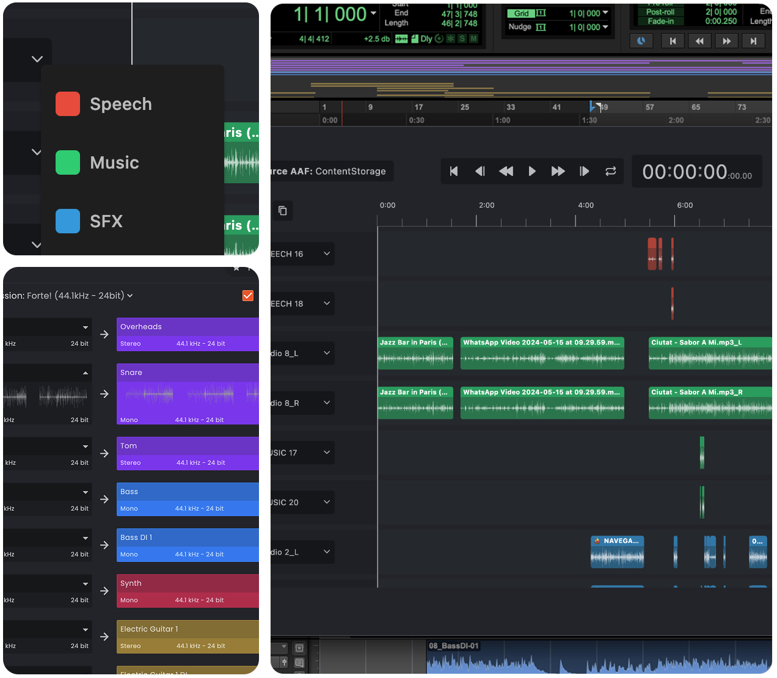This screenshot has width=777, height=678.
Task: Step back one frame in the AAF player
Action: click(480, 172)
